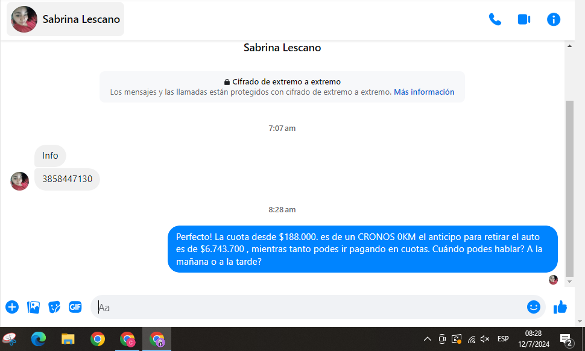Click the muted volume speaker icon
The width and height of the screenshot is (585, 351).
(485, 339)
